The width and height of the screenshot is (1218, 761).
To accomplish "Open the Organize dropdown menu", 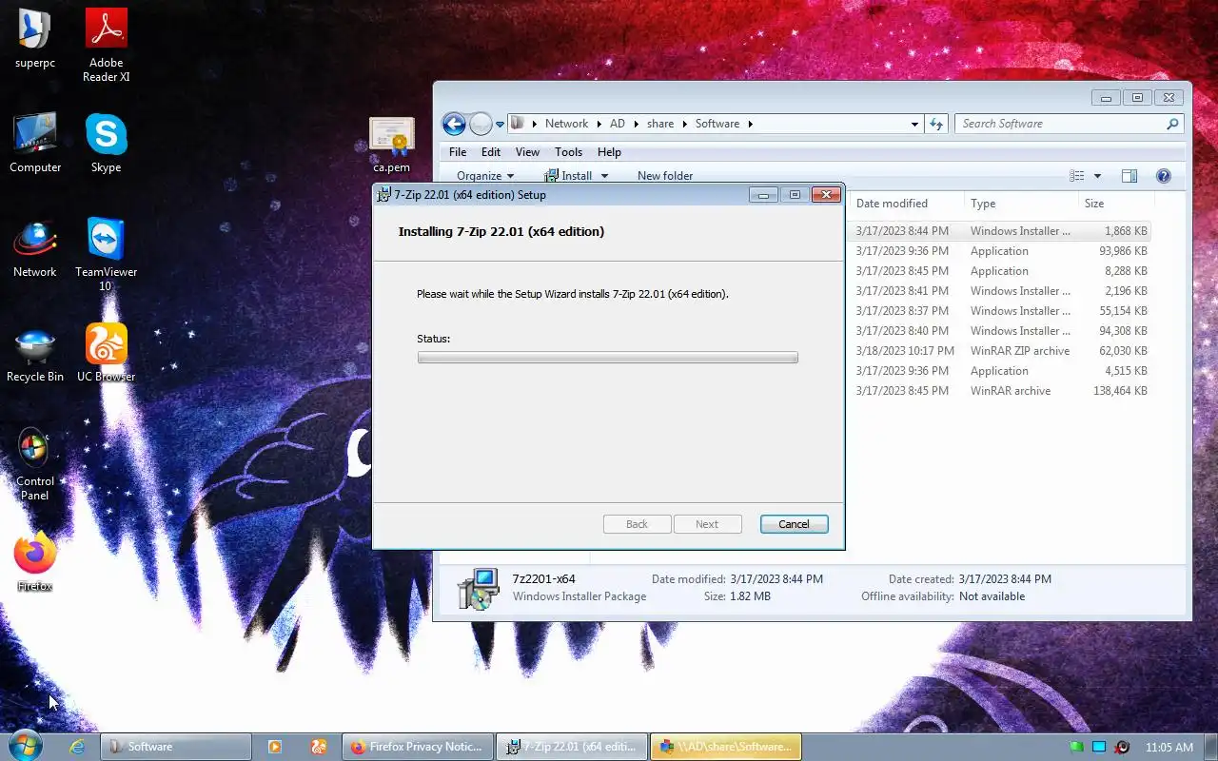I will [484, 176].
